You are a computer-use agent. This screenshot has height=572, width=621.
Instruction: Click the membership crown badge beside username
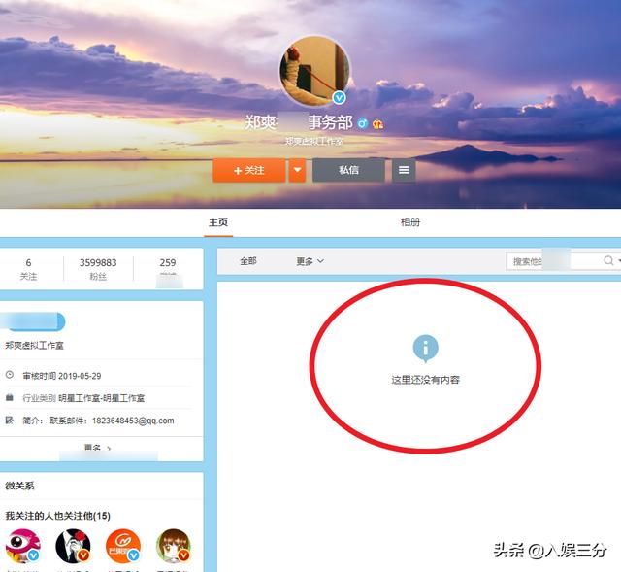pyautogui.click(x=377, y=124)
